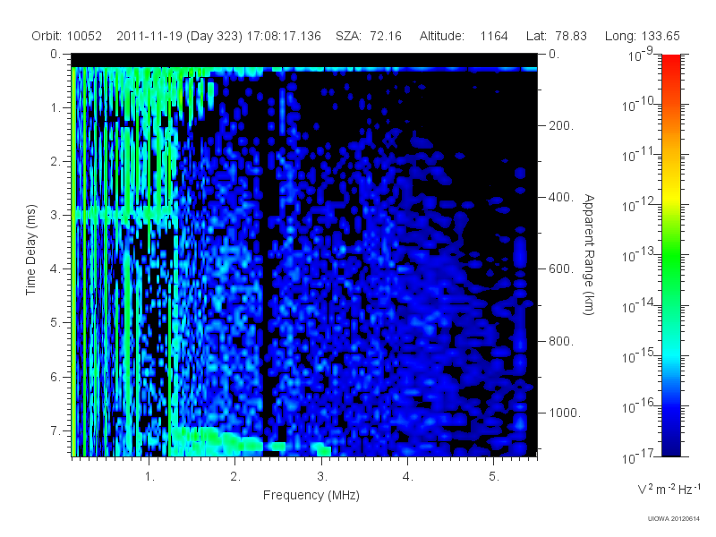The image size is (716, 537).
Task: Click the '1.' frequency tick label
Action: 149,477
